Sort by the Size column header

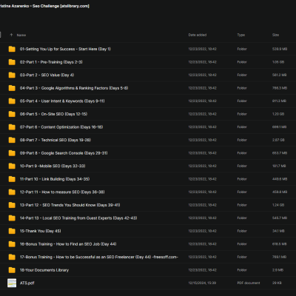click(x=275, y=35)
